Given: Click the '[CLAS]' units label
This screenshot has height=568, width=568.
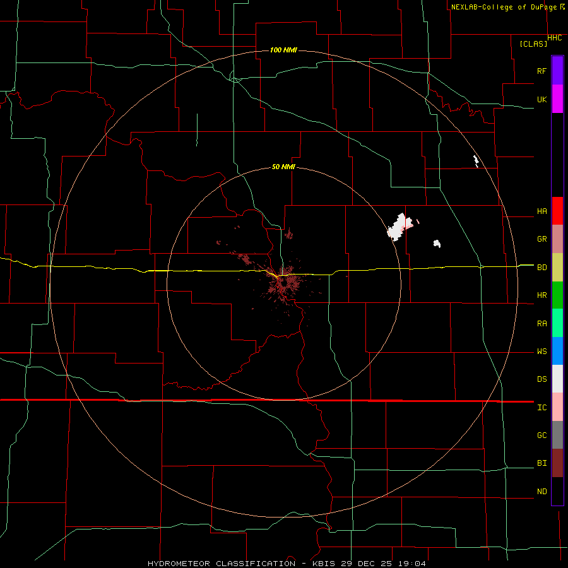Looking at the screenshot, I should click(x=533, y=44).
